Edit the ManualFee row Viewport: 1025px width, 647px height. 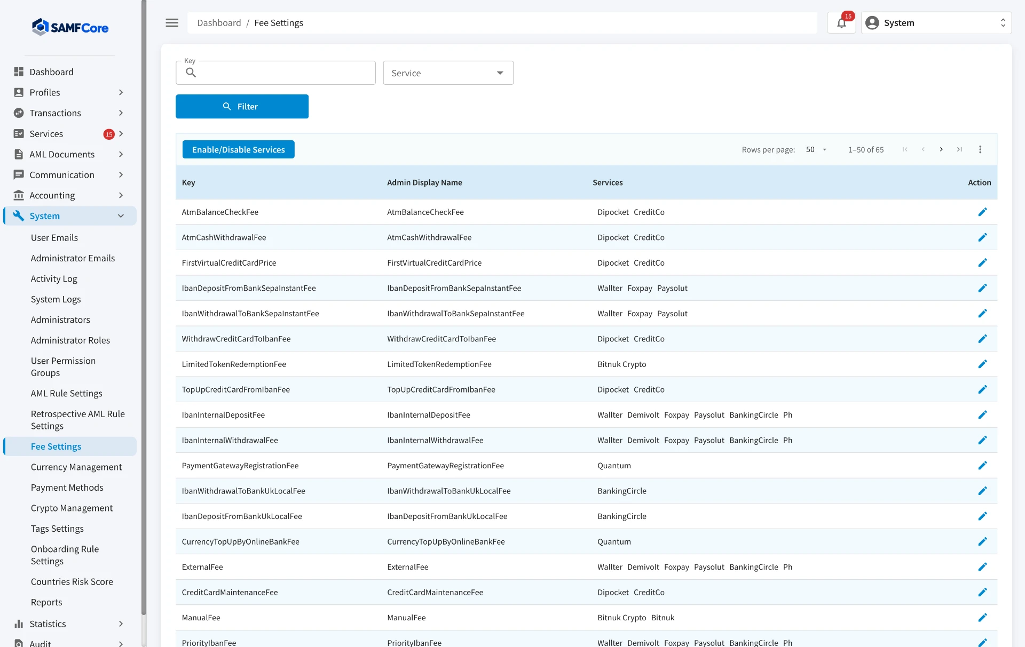982,618
